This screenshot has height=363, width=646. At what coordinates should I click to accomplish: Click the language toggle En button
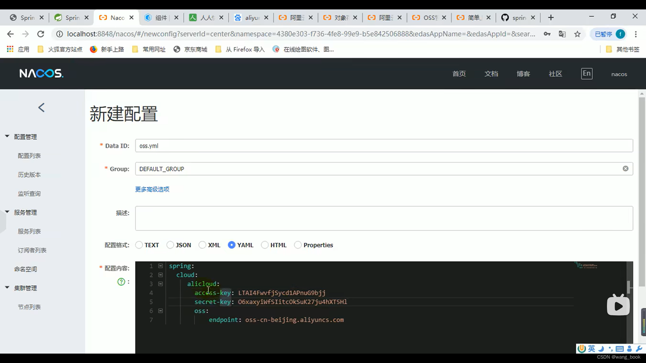coord(586,74)
